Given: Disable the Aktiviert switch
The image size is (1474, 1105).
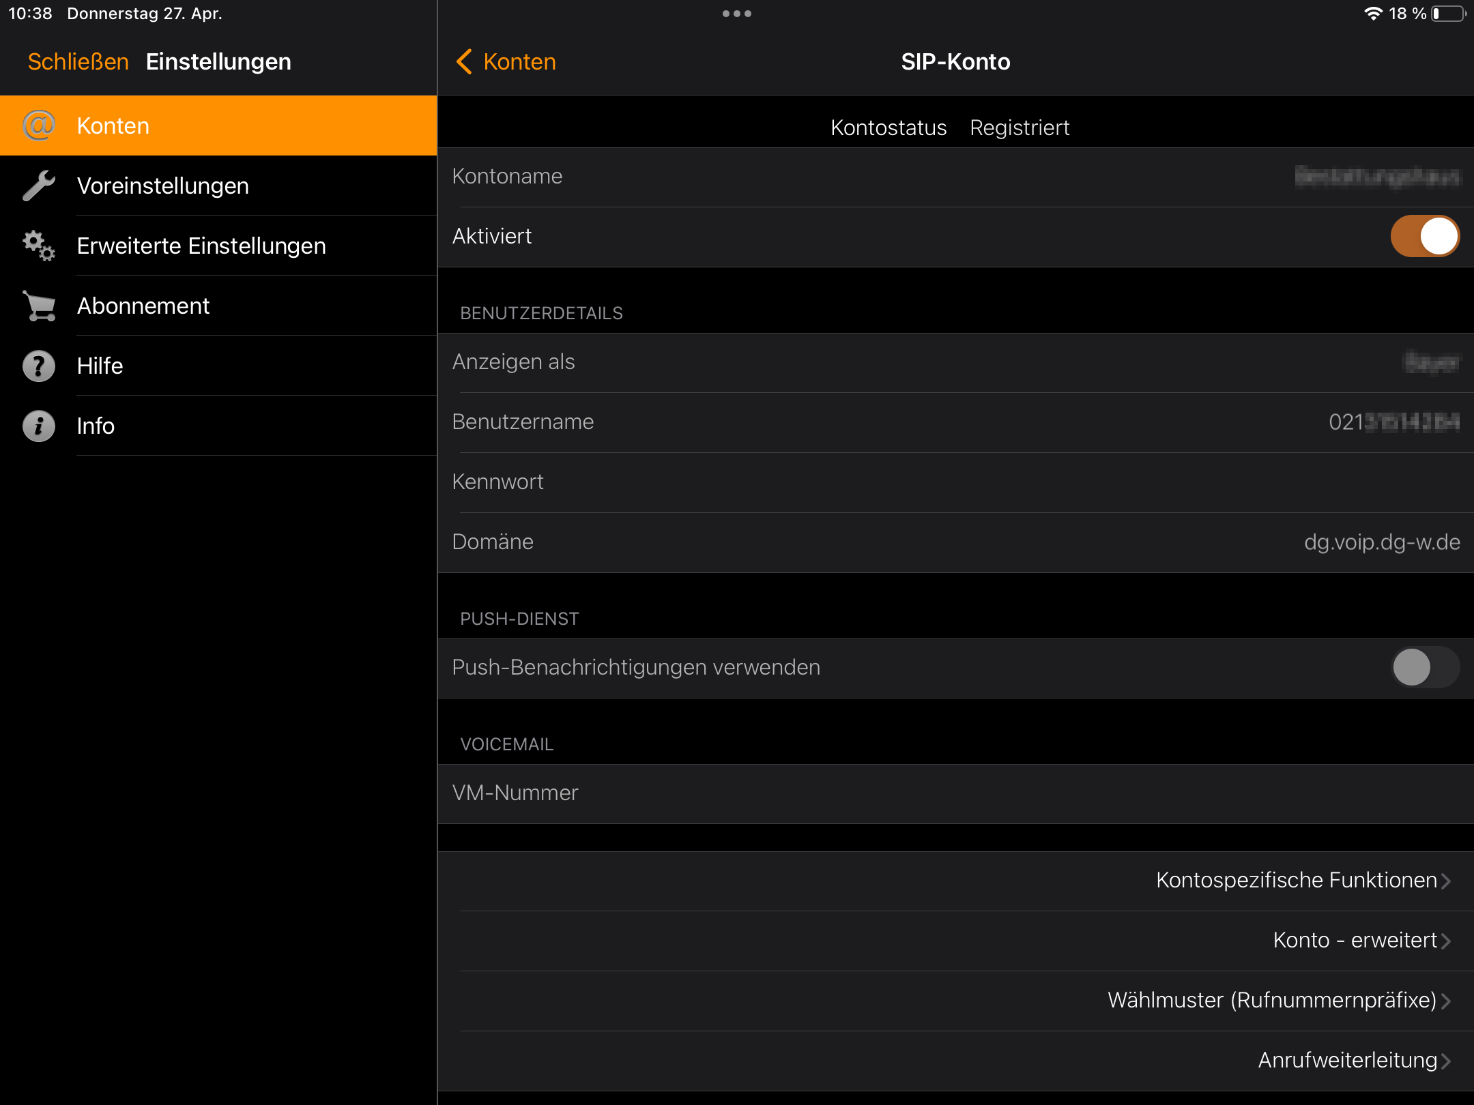Looking at the screenshot, I should coord(1425,236).
